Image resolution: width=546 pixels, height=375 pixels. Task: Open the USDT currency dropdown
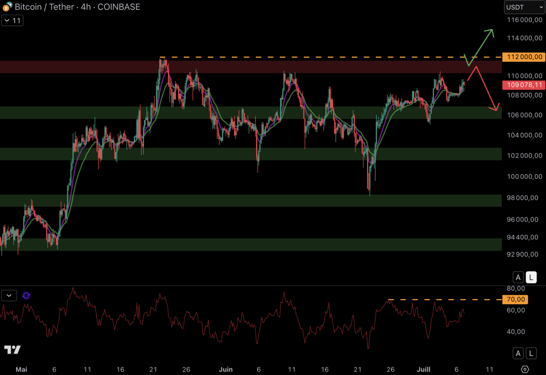[525, 7]
